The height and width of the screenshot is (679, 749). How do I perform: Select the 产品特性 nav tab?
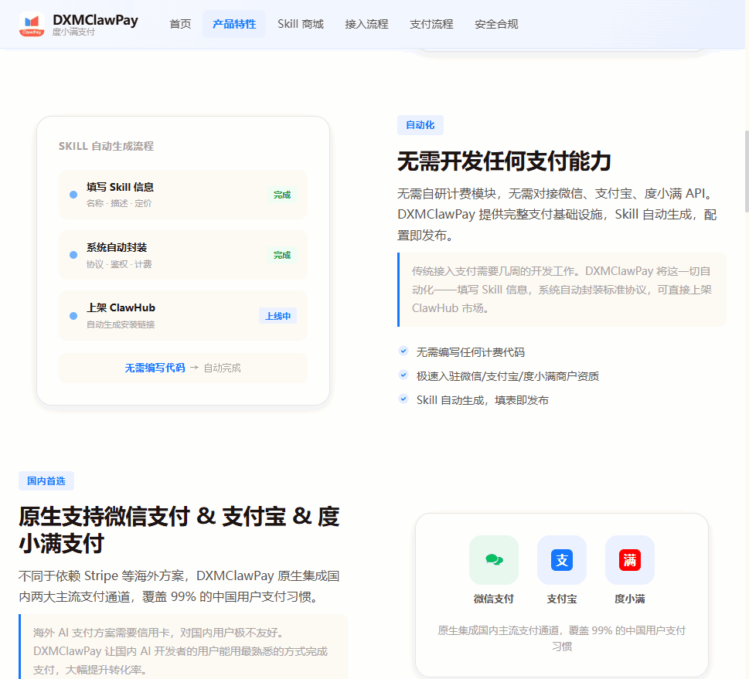[x=234, y=24]
